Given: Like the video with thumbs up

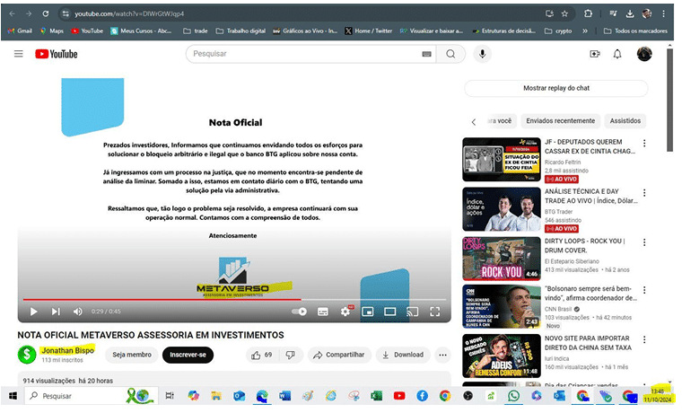Looking at the screenshot, I should (x=262, y=356).
